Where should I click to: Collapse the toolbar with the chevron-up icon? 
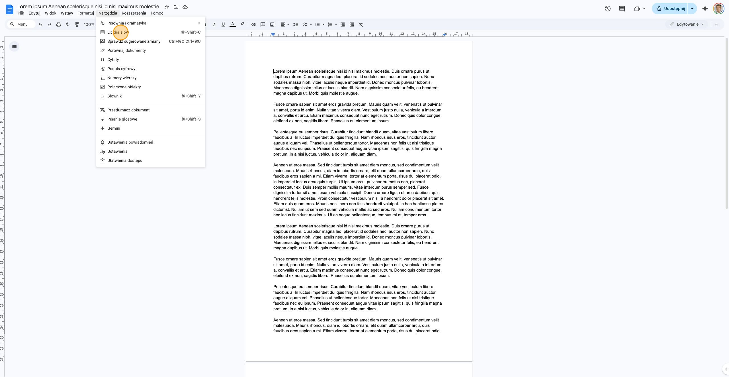pos(716,25)
